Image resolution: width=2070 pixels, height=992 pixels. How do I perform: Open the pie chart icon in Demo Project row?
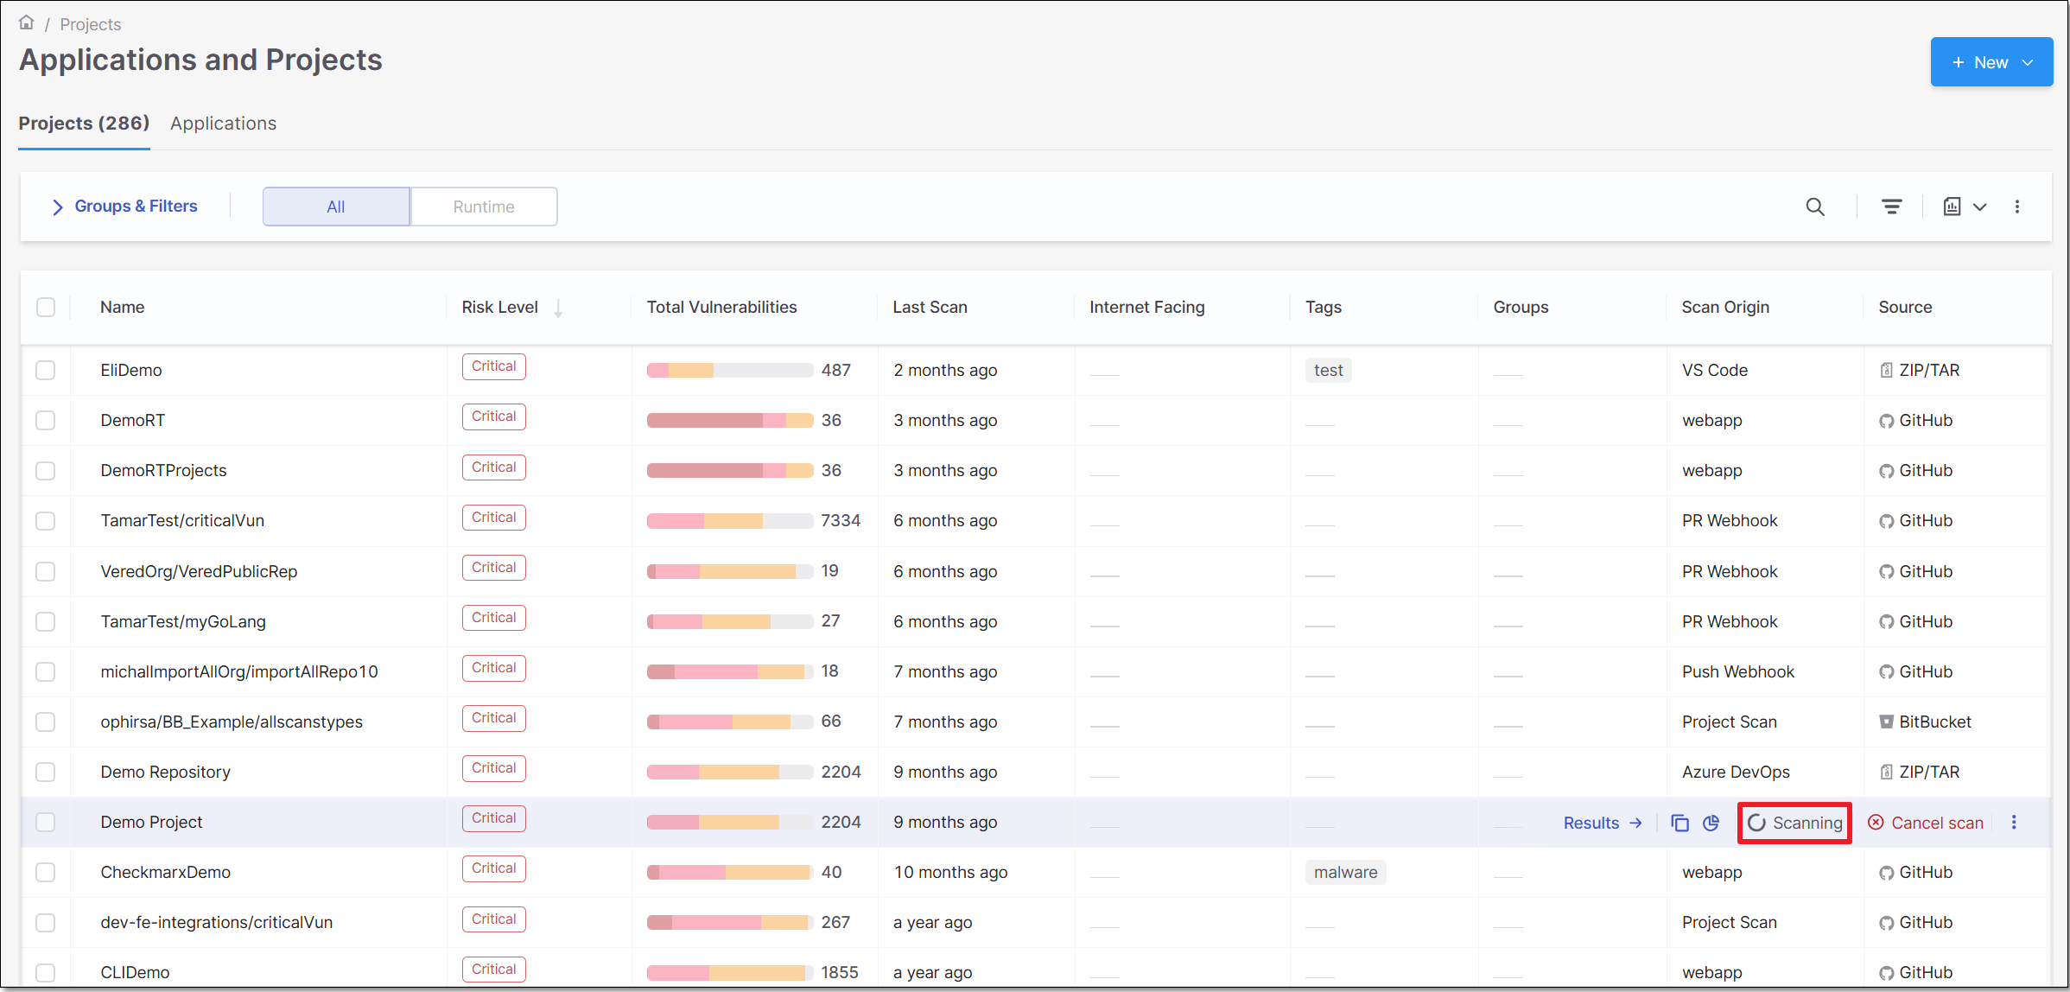pyautogui.click(x=1711, y=823)
